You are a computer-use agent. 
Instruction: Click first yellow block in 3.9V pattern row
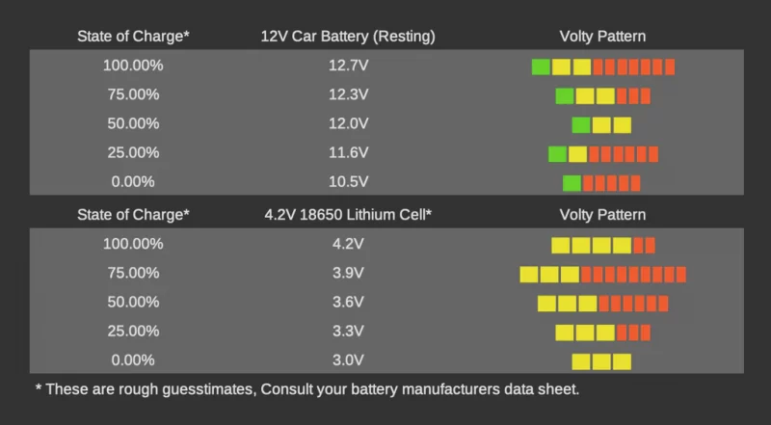tap(529, 275)
